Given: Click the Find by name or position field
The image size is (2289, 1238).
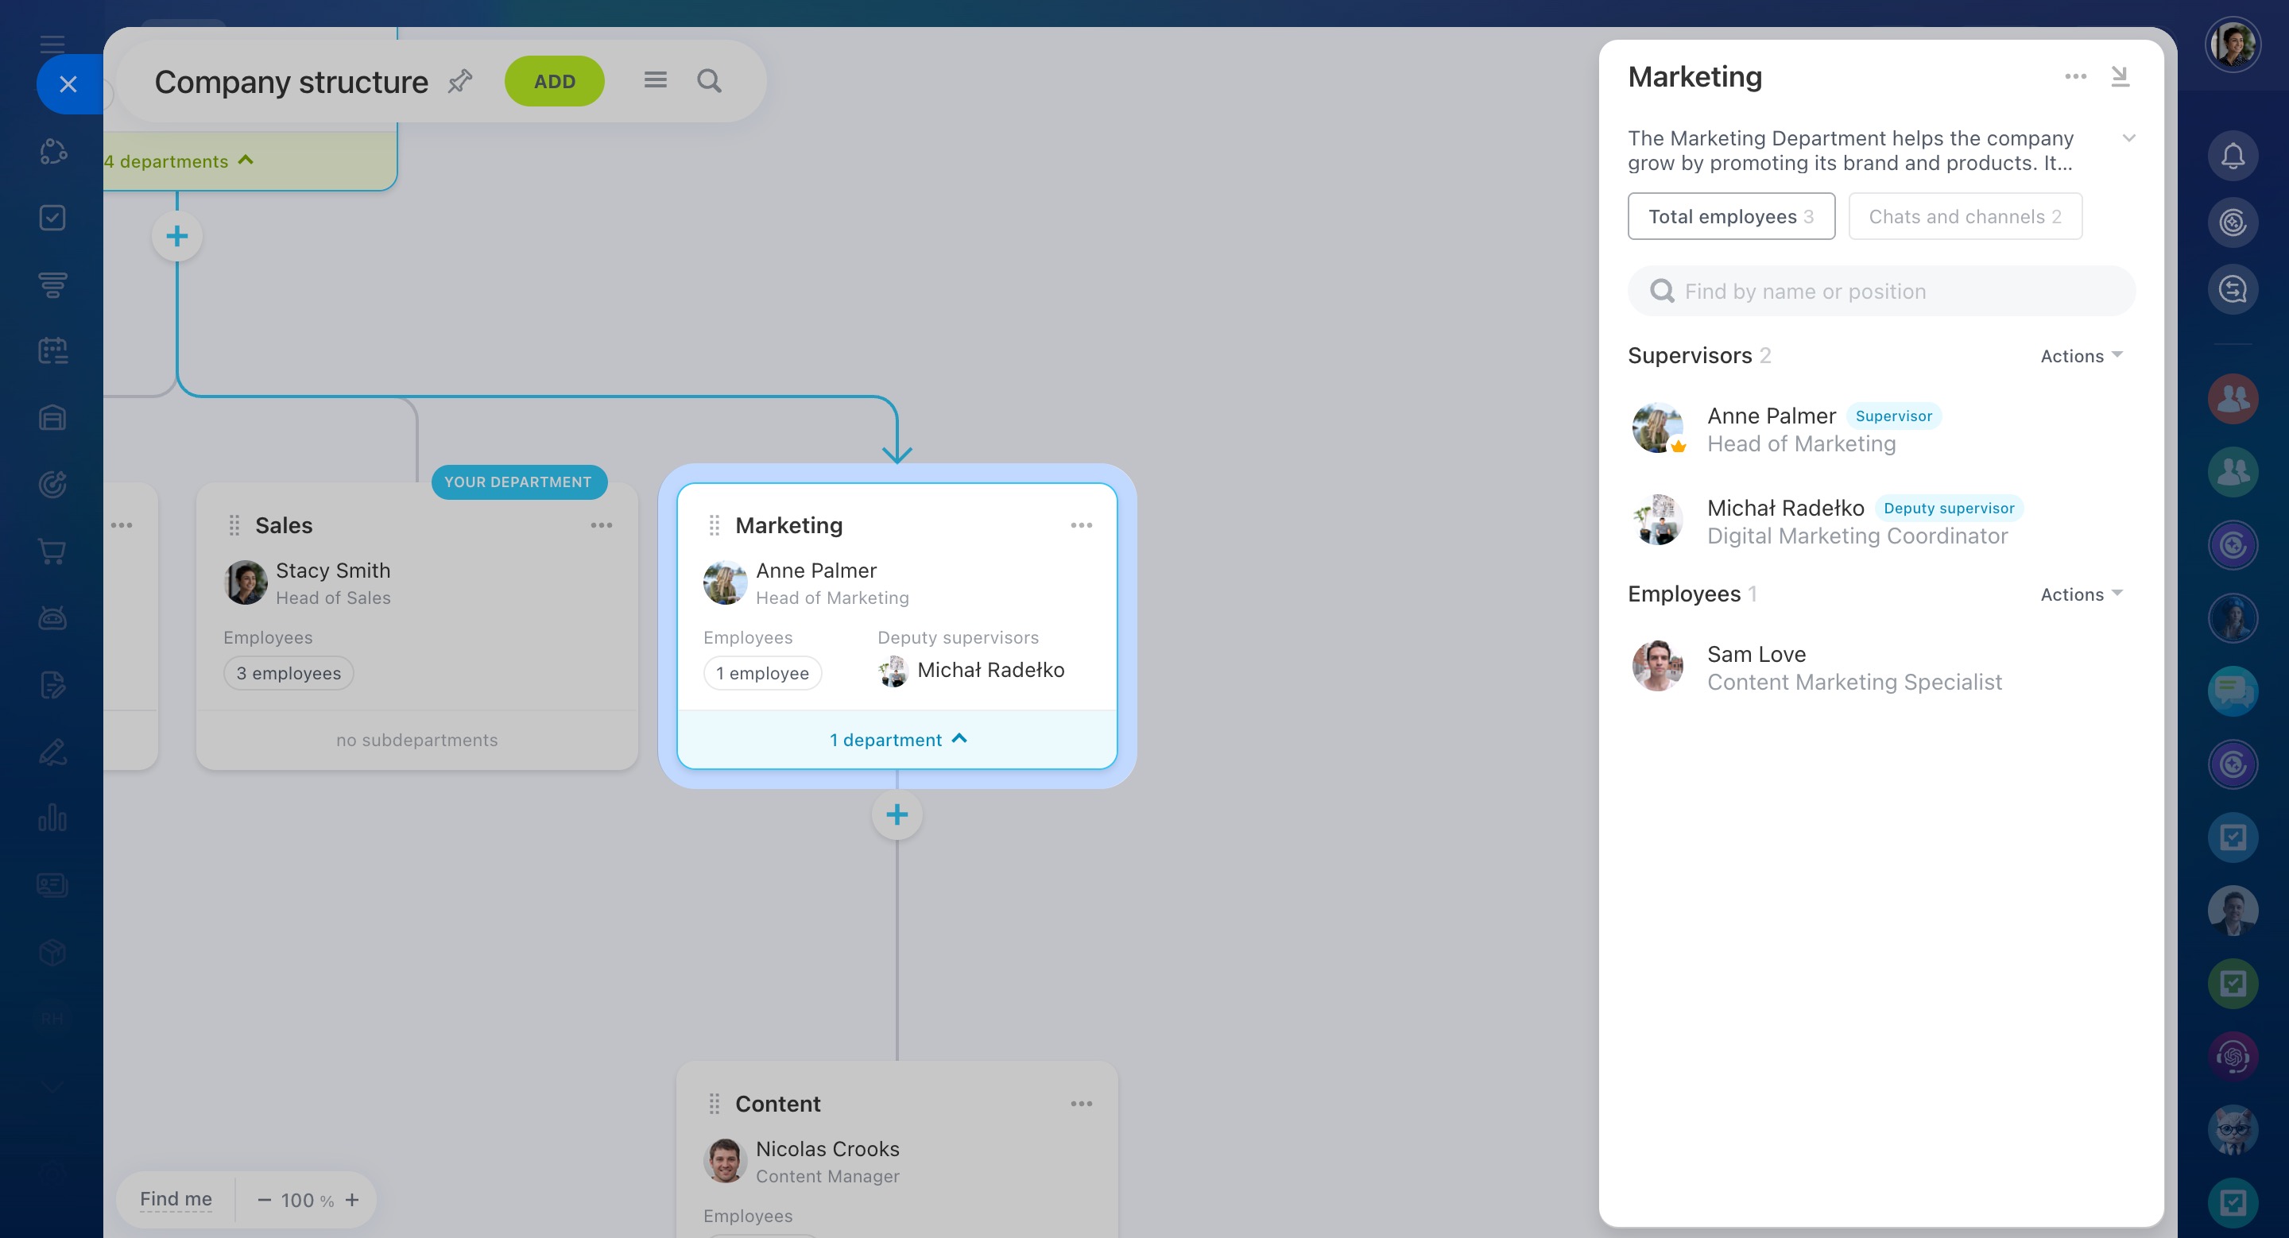Looking at the screenshot, I should [x=1881, y=292].
